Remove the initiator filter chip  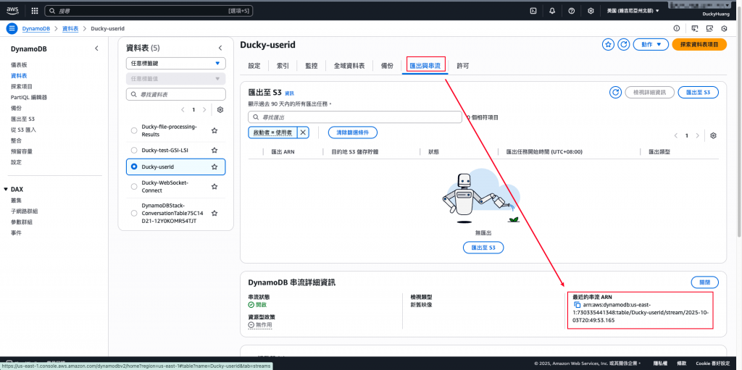304,133
